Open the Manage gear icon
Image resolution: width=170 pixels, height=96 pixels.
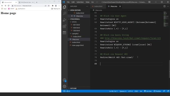coord(64,86)
